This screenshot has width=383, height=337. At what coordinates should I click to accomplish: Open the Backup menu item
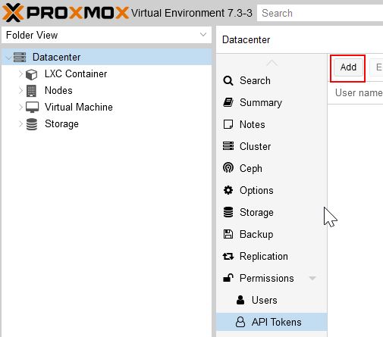coord(272,234)
